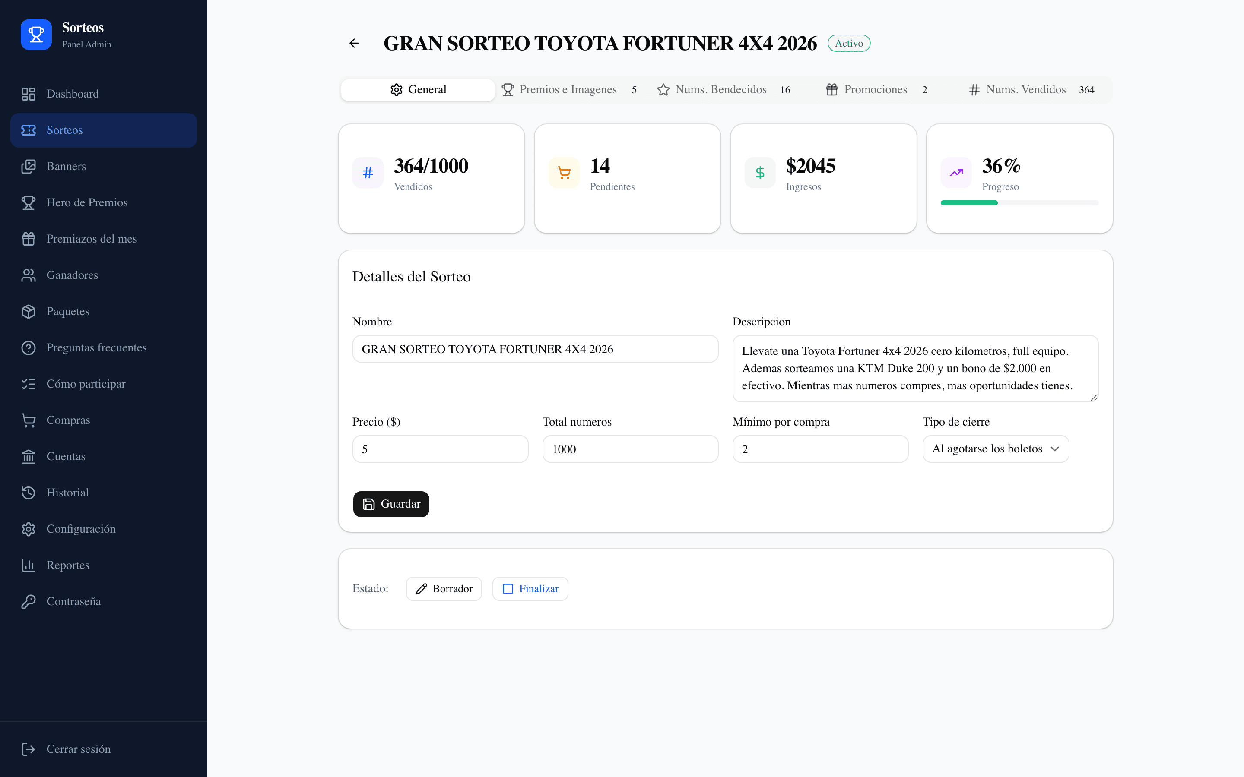Click the Hero de Premios trophy icon

(x=28, y=202)
